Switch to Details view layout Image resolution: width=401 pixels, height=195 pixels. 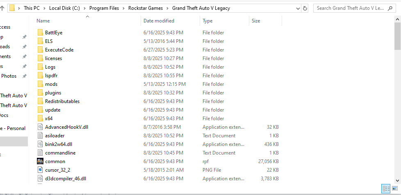tap(386, 188)
